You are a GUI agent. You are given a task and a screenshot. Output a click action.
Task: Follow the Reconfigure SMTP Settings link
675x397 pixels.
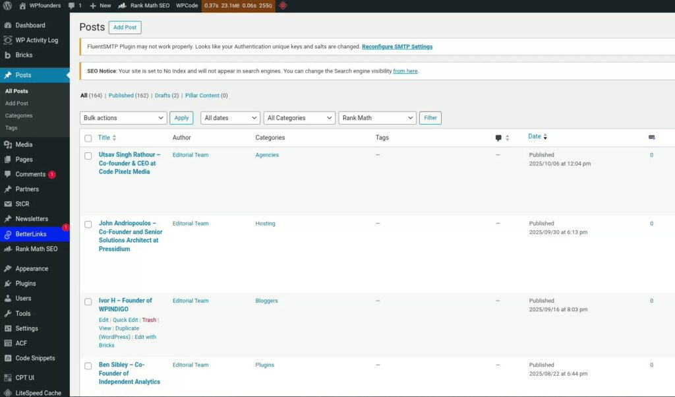coord(397,47)
